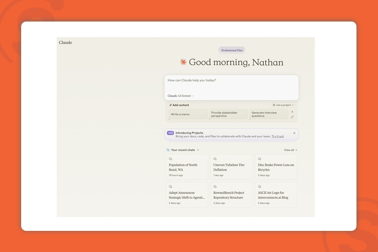Screen dimensions: 378x252
Task: Open the RewardBench Project Repository Structure chat
Action: (231, 195)
